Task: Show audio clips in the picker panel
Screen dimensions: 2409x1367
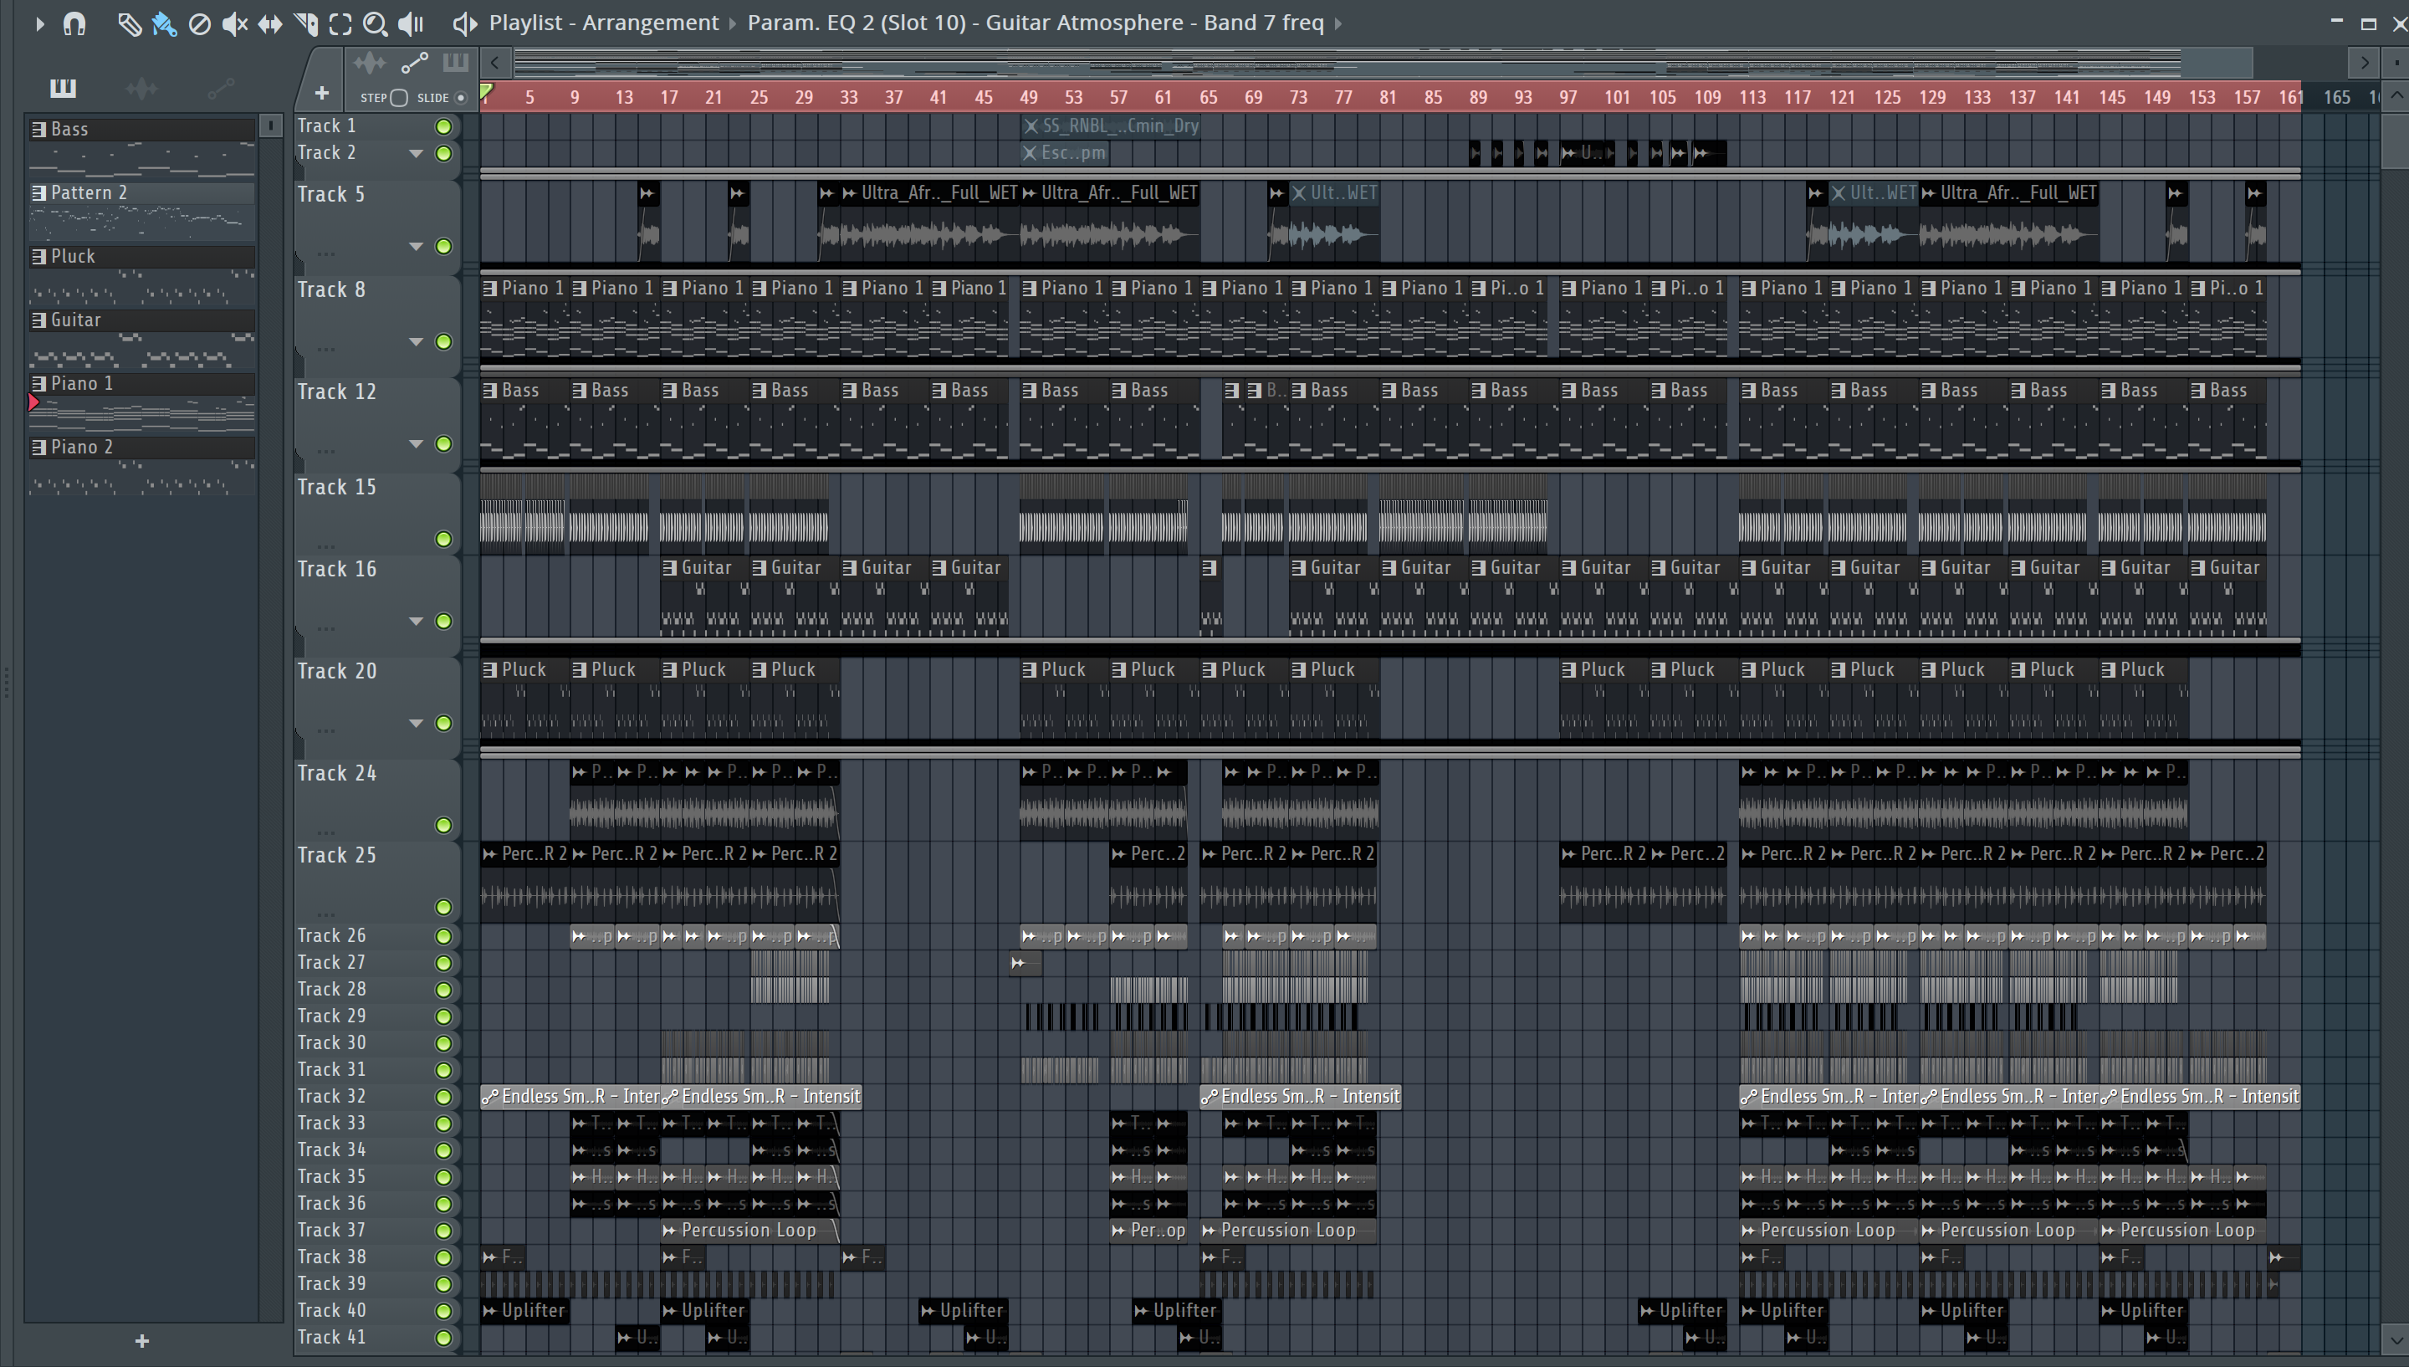Action: (141, 88)
